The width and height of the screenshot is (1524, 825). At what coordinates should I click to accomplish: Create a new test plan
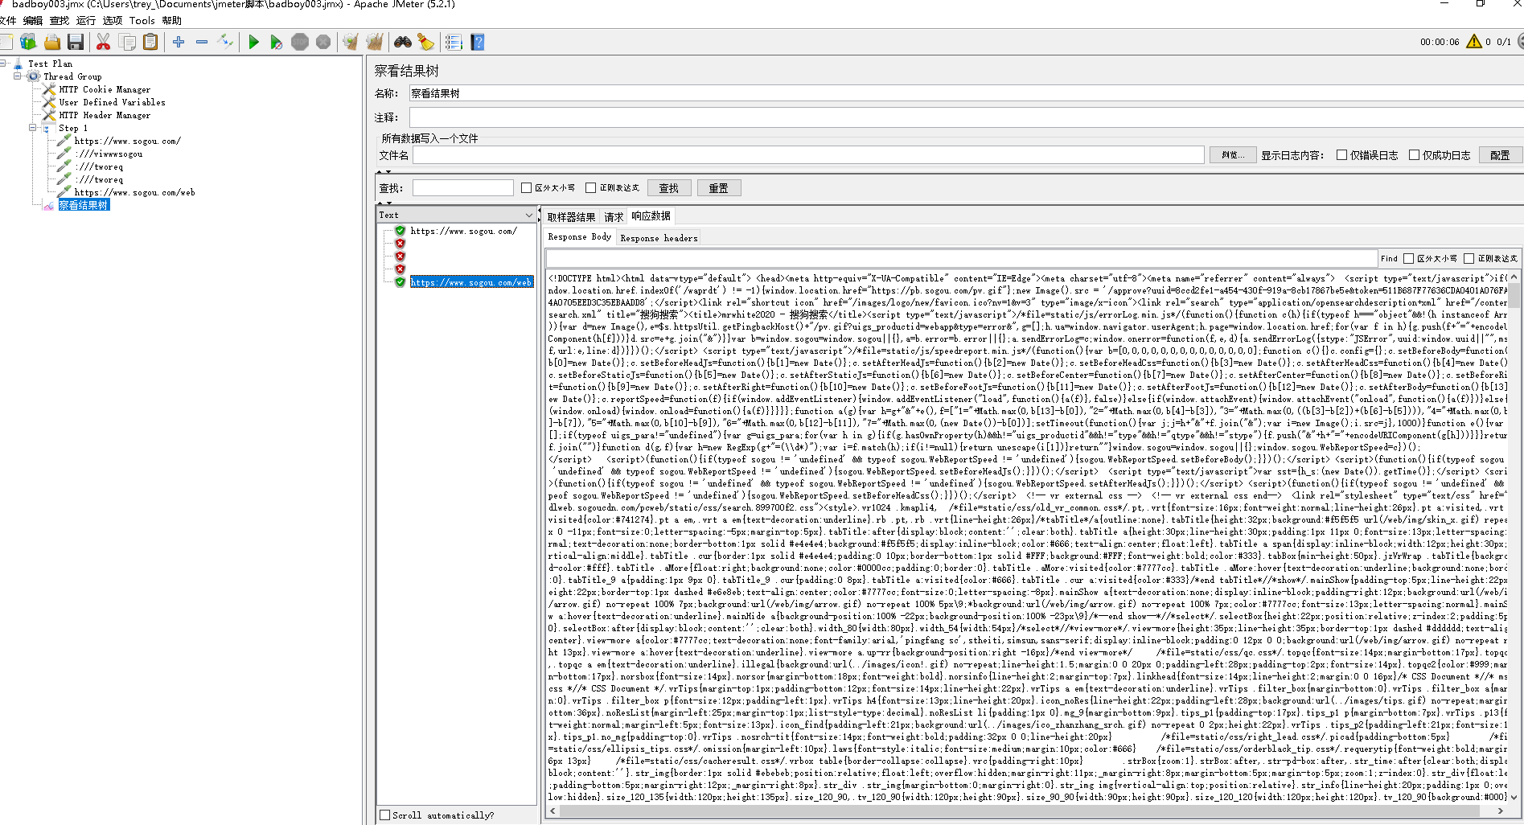click(6, 42)
